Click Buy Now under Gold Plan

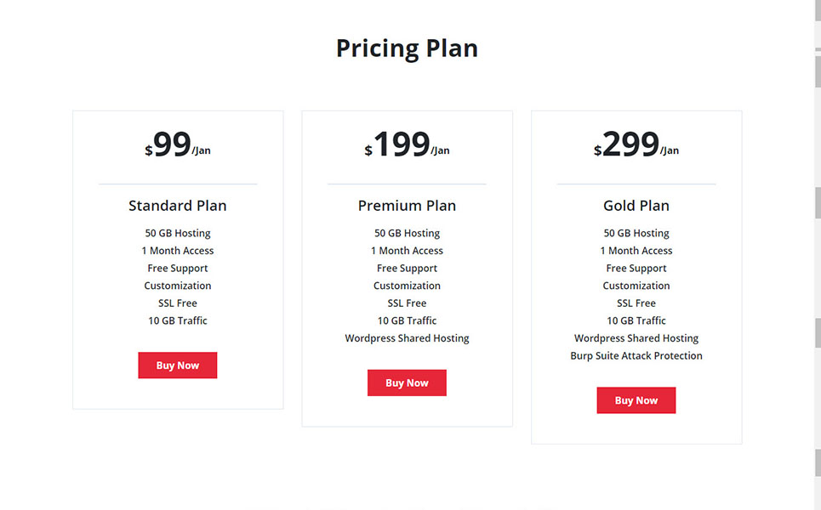tap(636, 400)
